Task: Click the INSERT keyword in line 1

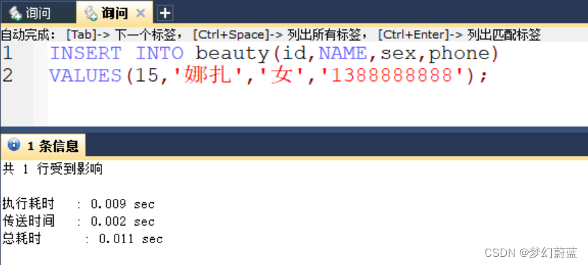Action: pyautogui.click(x=86, y=54)
